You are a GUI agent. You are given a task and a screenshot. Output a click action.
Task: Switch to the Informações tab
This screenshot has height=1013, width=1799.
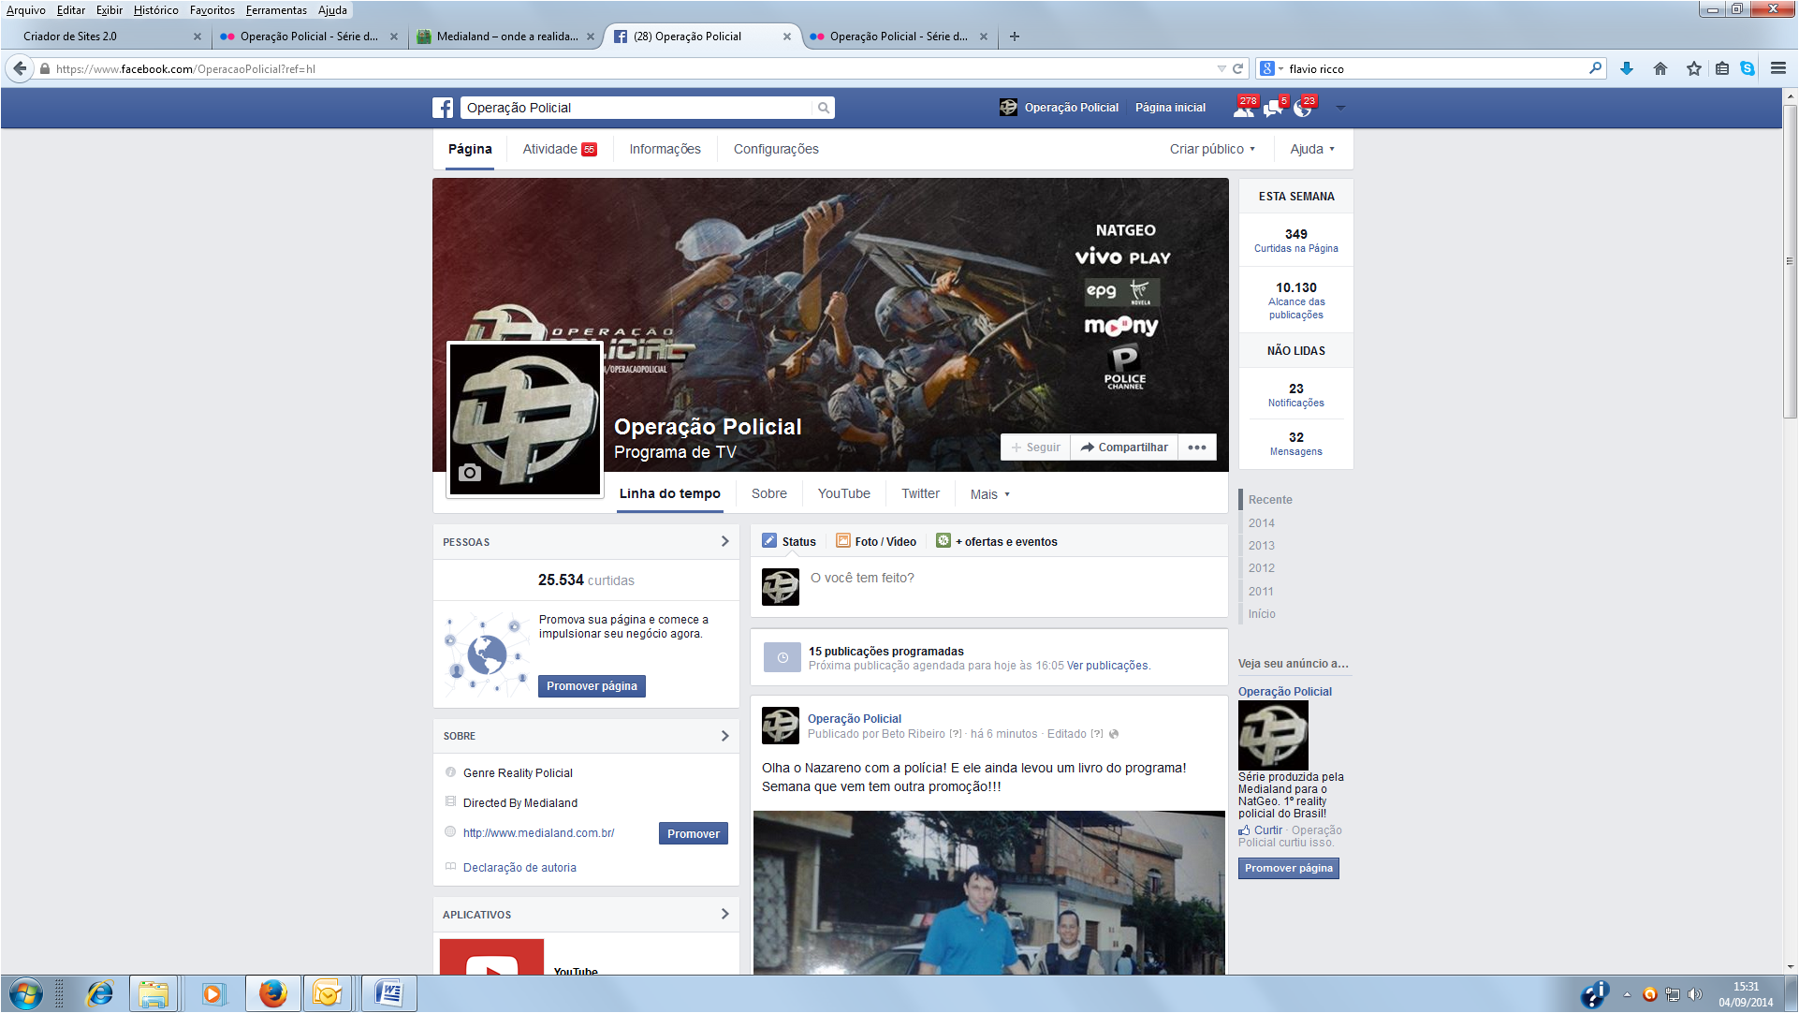point(665,149)
